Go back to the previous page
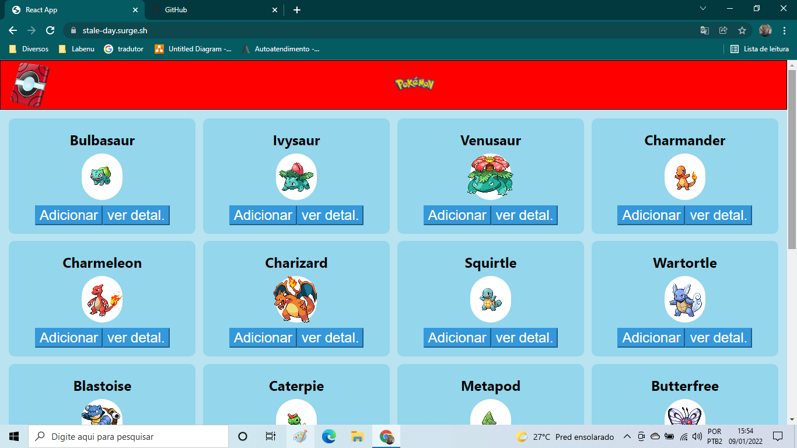This screenshot has width=797, height=448. coord(13,30)
